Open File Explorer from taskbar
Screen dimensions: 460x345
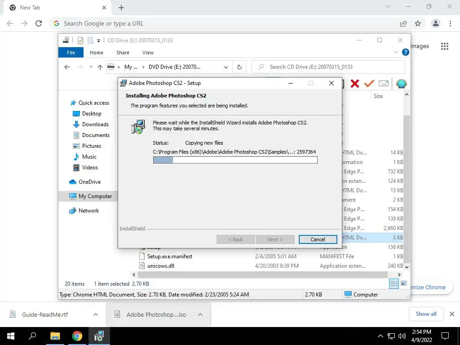coord(55,336)
